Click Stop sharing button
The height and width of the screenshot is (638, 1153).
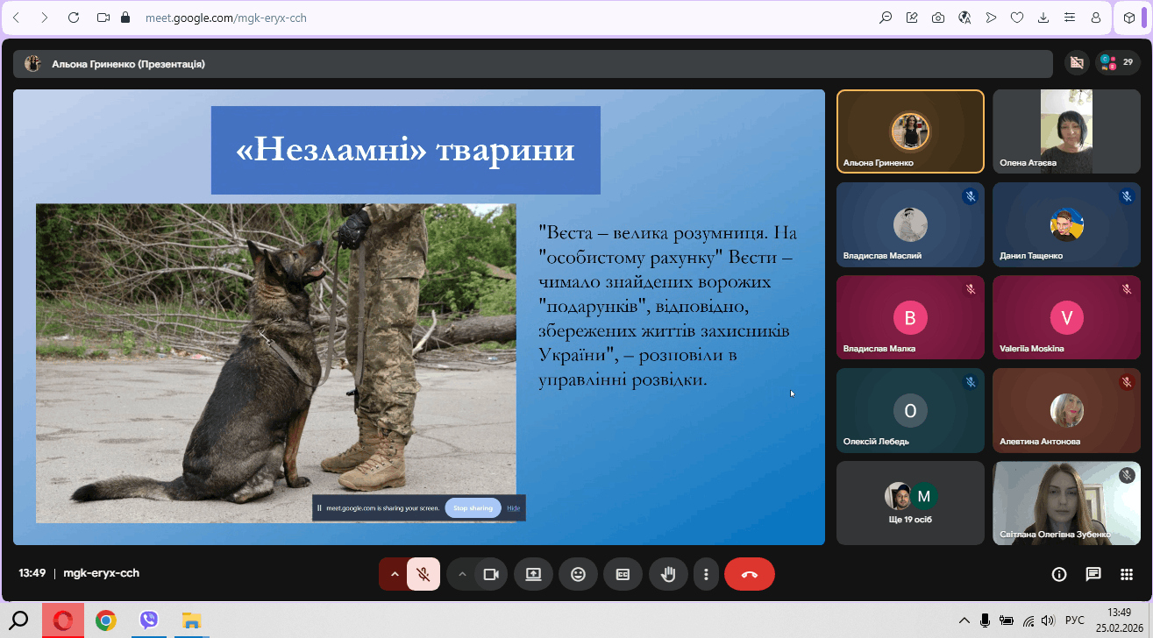473,508
